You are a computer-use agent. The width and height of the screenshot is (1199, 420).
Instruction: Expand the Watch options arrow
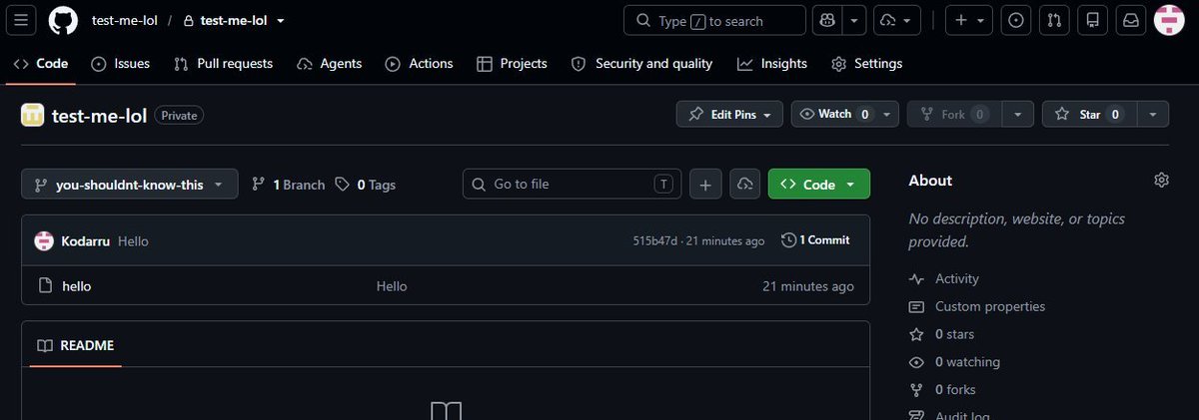(x=888, y=115)
